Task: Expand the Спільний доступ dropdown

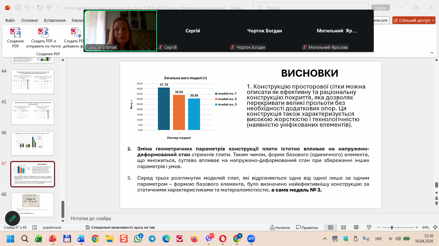Action: [x=433, y=20]
